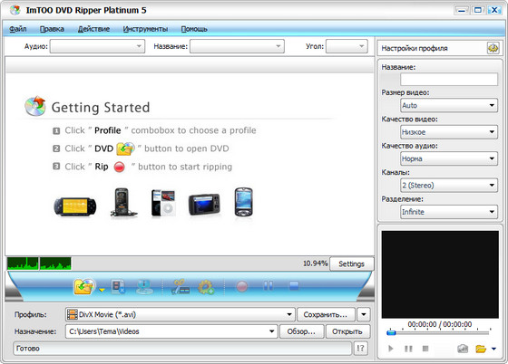
Task: Expand the Качество видео dropdown
Action: click(x=449, y=132)
